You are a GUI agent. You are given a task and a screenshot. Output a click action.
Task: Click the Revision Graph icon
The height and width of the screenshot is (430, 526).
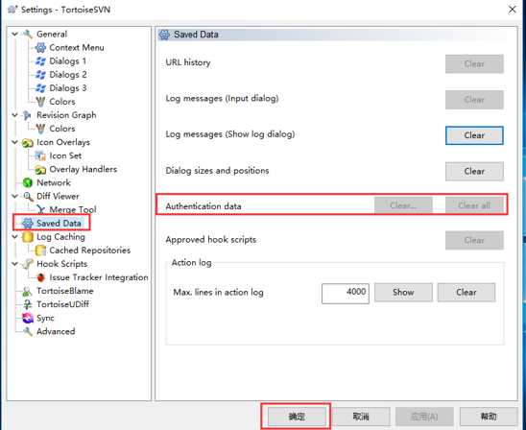(x=28, y=115)
